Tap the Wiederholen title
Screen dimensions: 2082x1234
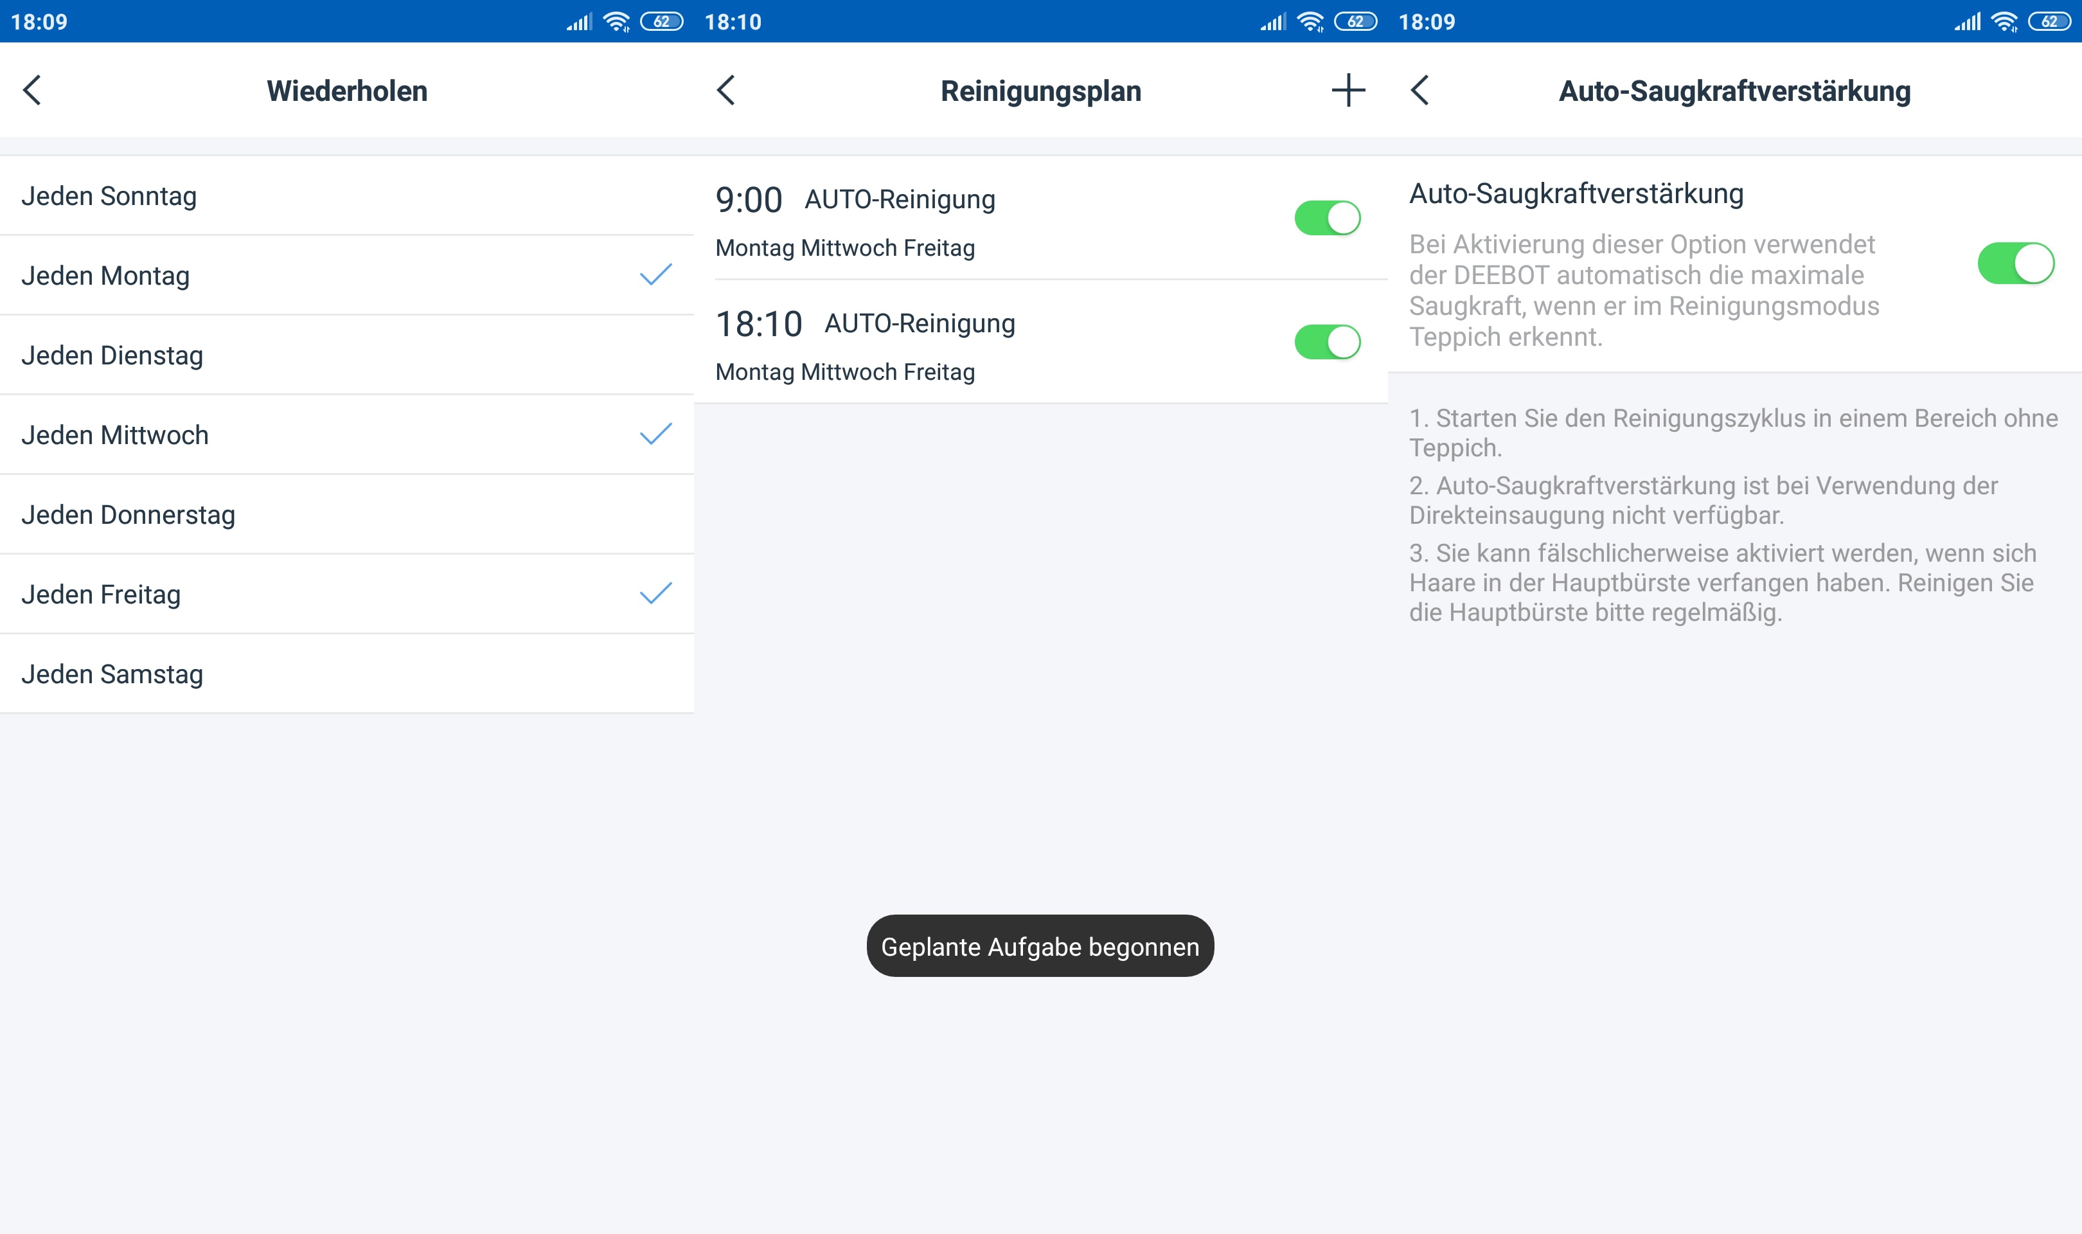[x=346, y=91]
